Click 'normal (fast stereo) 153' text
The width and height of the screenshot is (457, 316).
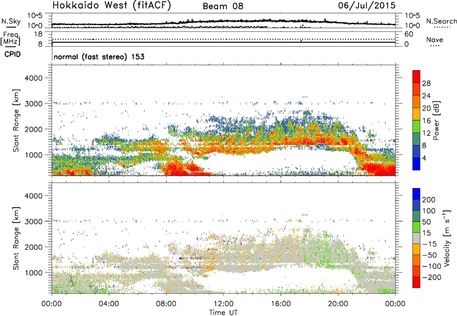point(99,56)
